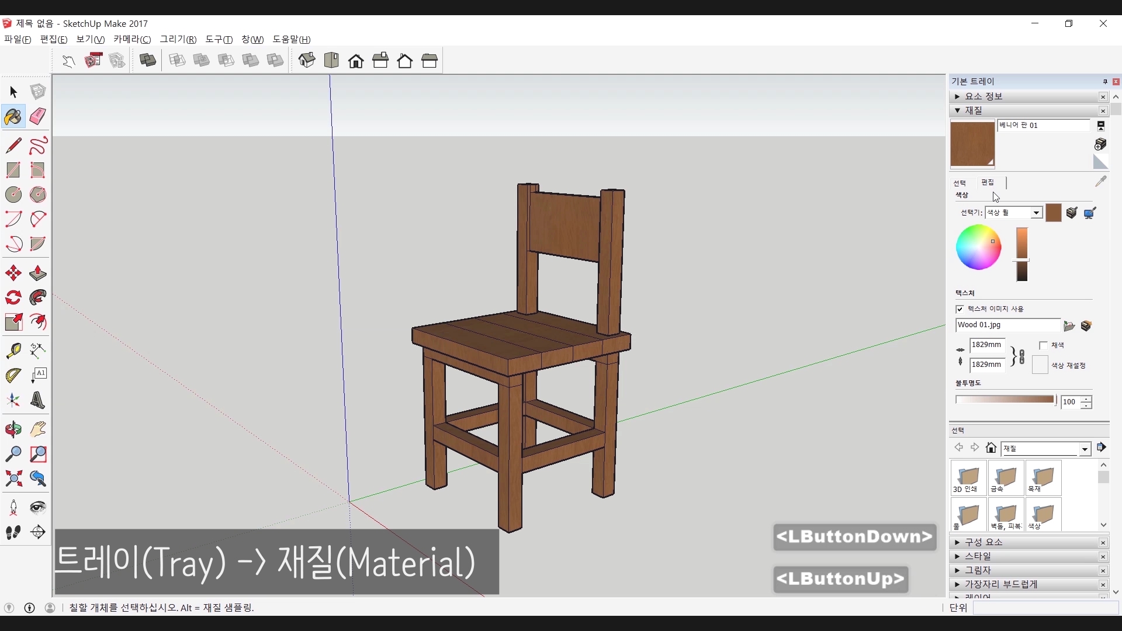Select the Tape Measure tool
Screen dimensions: 1122x631
coord(13,350)
